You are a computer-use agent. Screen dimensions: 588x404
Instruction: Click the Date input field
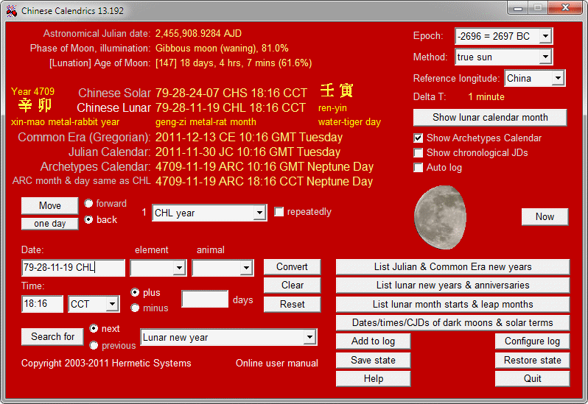pyautogui.click(x=73, y=268)
